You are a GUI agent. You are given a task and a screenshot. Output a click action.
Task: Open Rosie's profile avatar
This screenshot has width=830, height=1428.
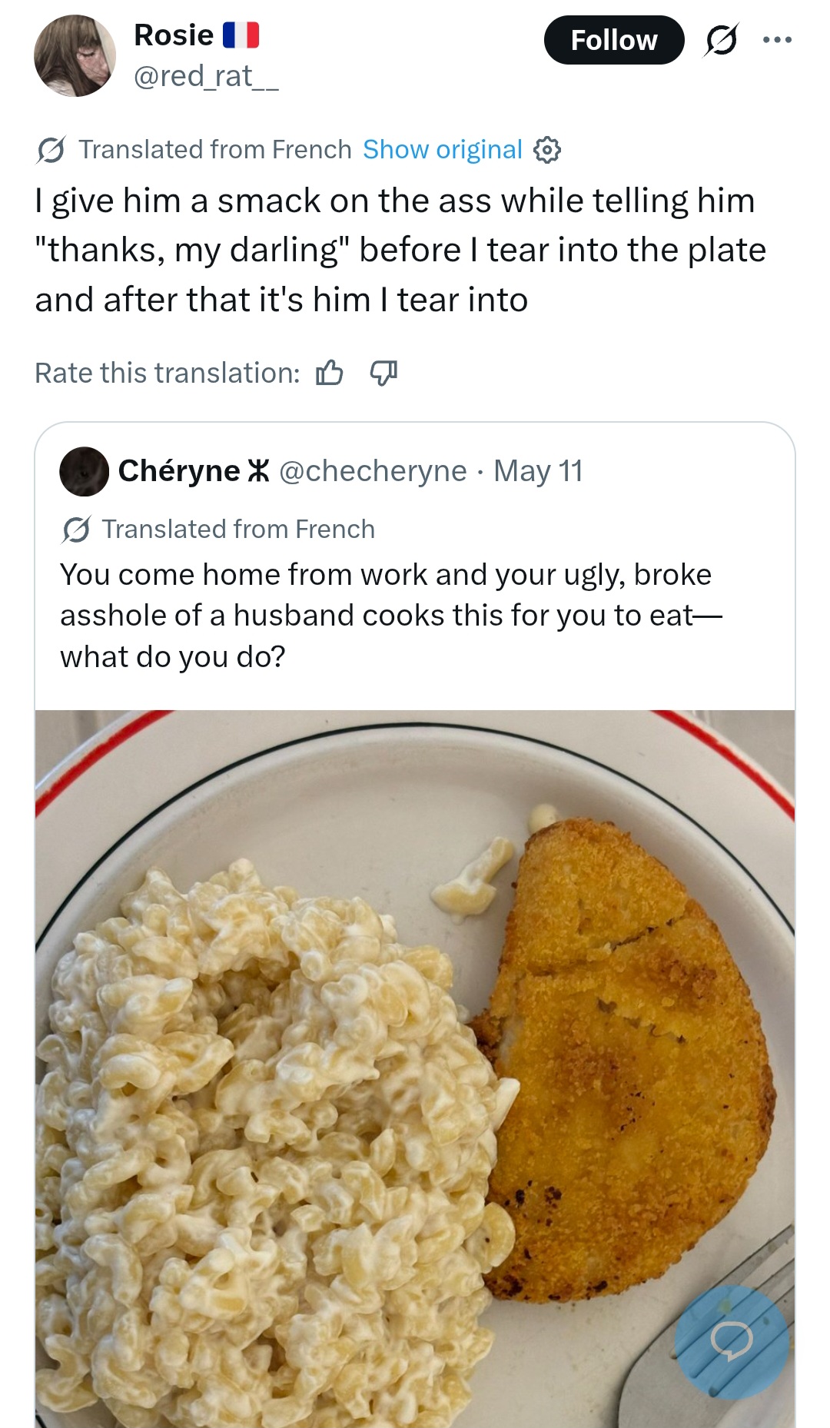pos(75,55)
